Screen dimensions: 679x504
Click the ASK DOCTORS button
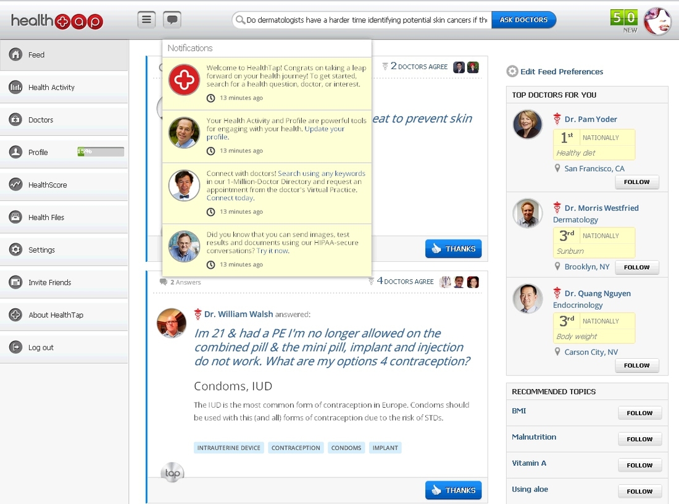523,20
